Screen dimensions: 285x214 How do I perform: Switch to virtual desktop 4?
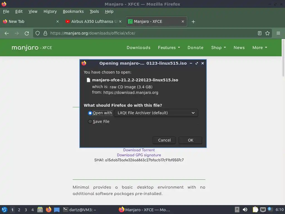pyautogui.click(x=33, y=210)
